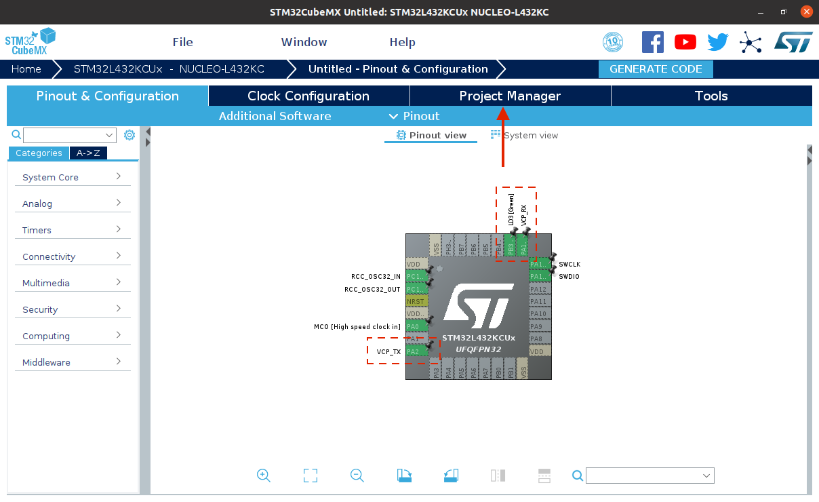Expand the Multimedia category
This screenshot has height=502, width=819.
(x=73, y=283)
